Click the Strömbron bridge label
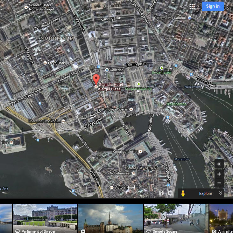 (x=151, y=122)
